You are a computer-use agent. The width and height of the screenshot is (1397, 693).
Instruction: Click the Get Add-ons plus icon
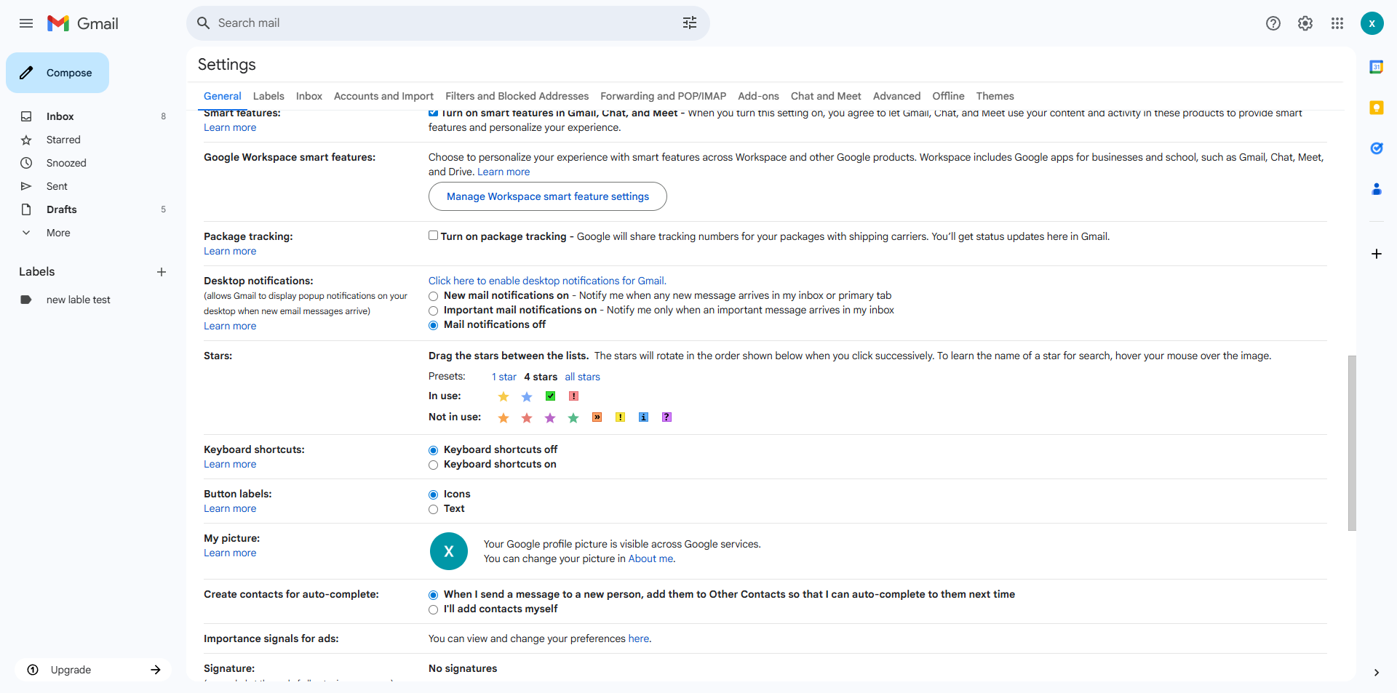pyautogui.click(x=1377, y=254)
